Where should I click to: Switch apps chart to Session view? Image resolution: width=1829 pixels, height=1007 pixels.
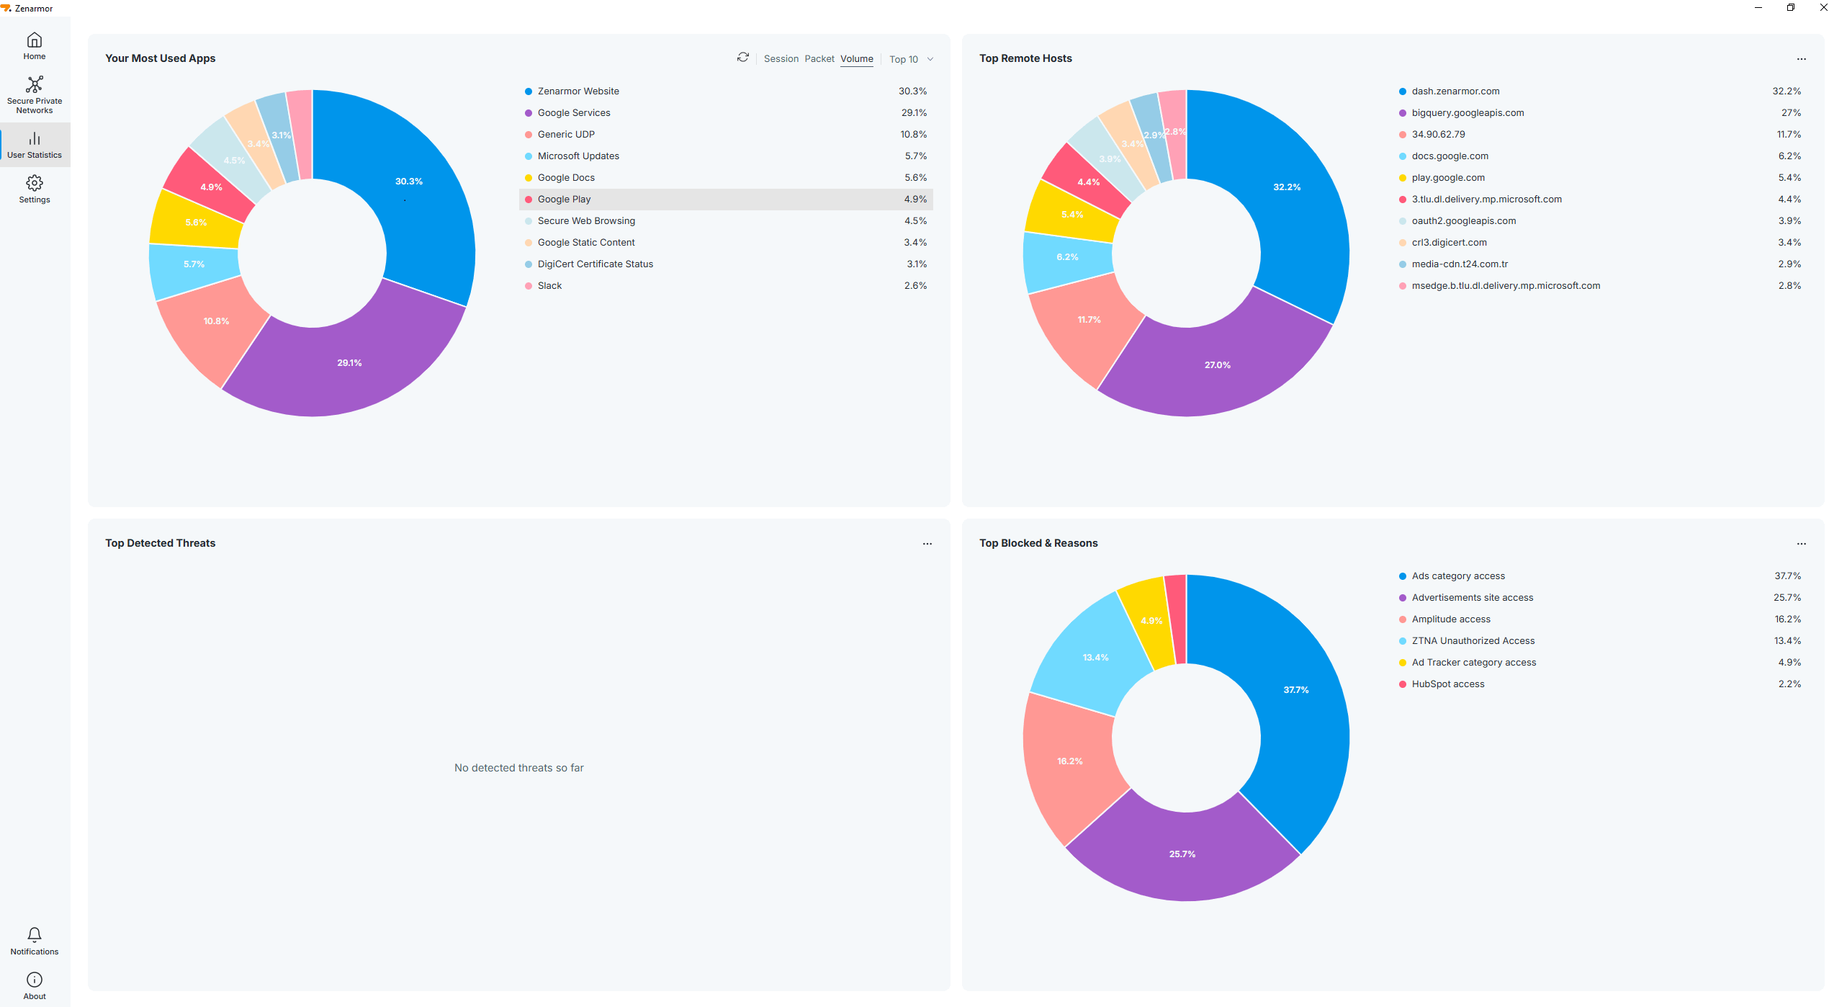pyautogui.click(x=781, y=59)
